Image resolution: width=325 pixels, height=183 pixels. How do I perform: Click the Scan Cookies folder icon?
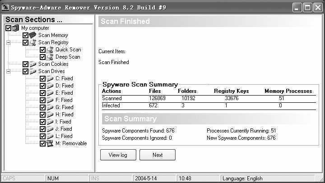(x=33, y=64)
